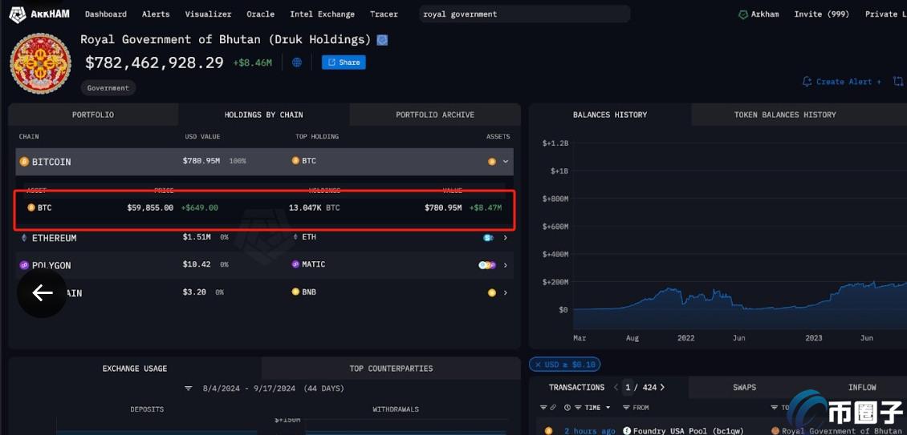Click the Bitcoin assets coin icon near chevron
Screen dimensions: 907x435
(x=492, y=162)
